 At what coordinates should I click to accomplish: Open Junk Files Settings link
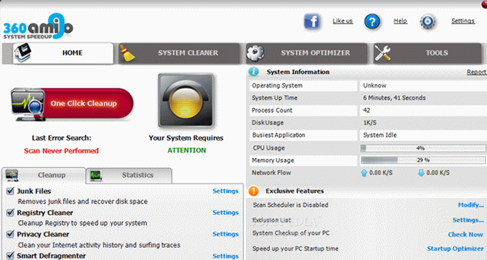pyautogui.click(x=225, y=191)
